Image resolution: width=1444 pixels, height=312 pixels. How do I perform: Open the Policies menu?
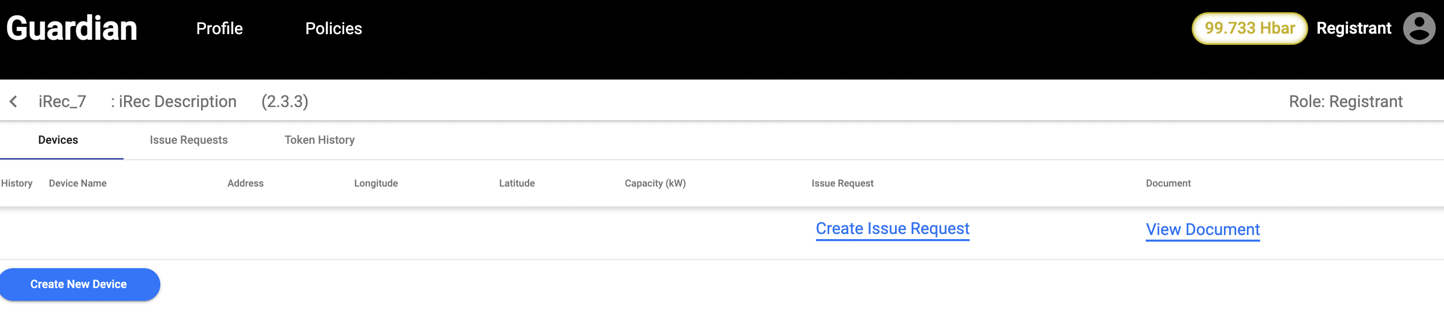(x=333, y=29)
